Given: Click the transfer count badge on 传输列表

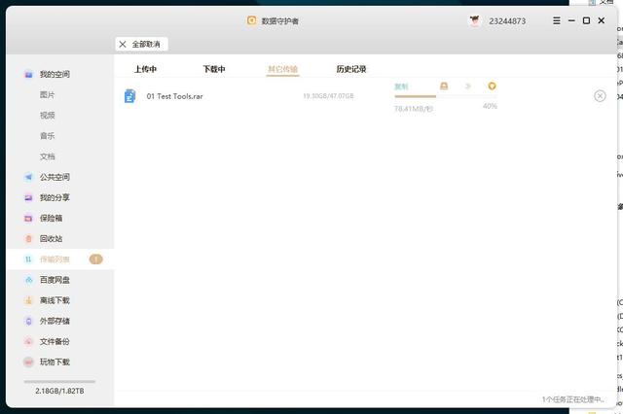Looking at the screenshot, I should (95, 259).
